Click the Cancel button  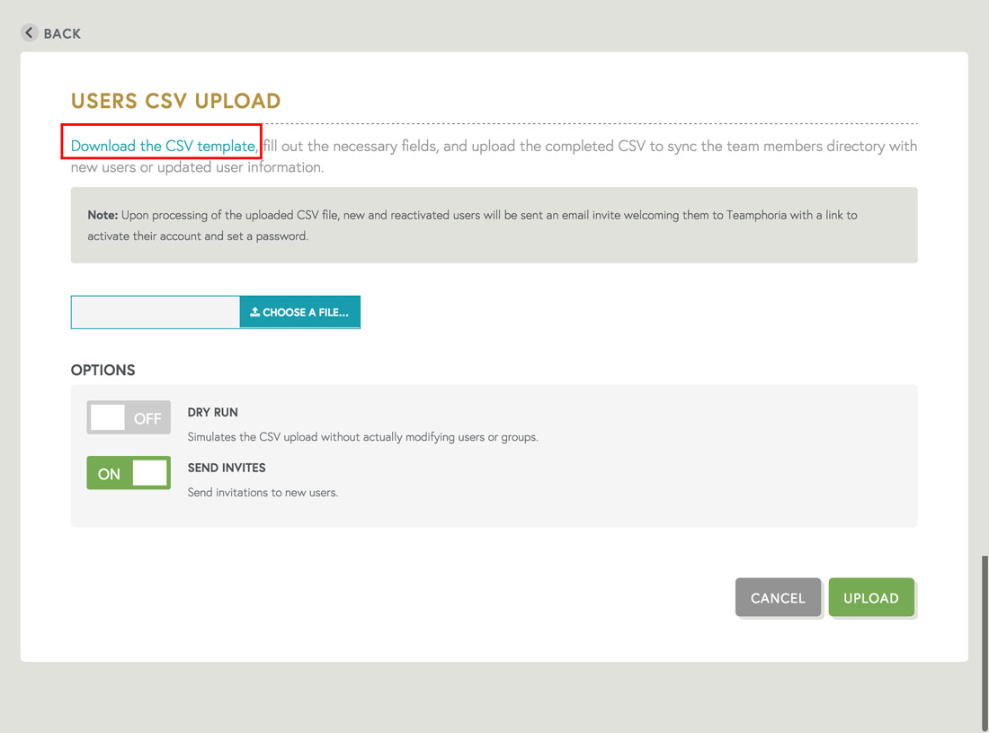click(778, 597)
